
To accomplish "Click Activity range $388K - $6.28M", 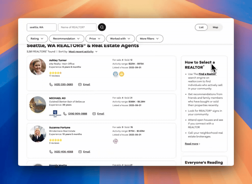I will tap(129, 102).
